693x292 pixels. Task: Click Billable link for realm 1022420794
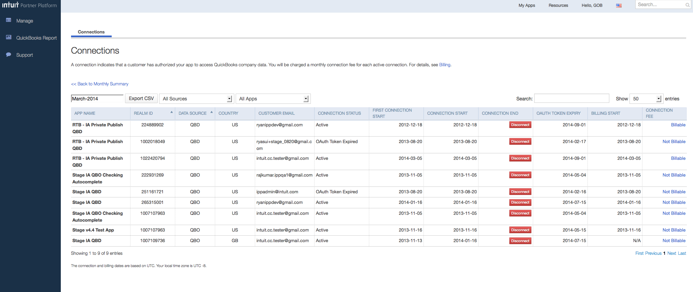[678, 158]
